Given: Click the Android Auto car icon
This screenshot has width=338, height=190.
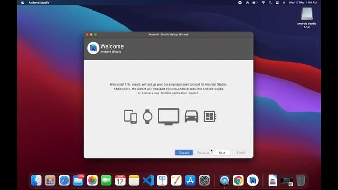Looking at the screenshot, I should point(191,117).
